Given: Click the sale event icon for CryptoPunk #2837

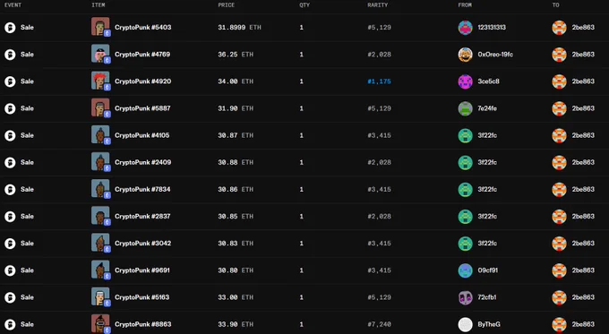Looking at the screenshot, I should [x=10, y=217].
